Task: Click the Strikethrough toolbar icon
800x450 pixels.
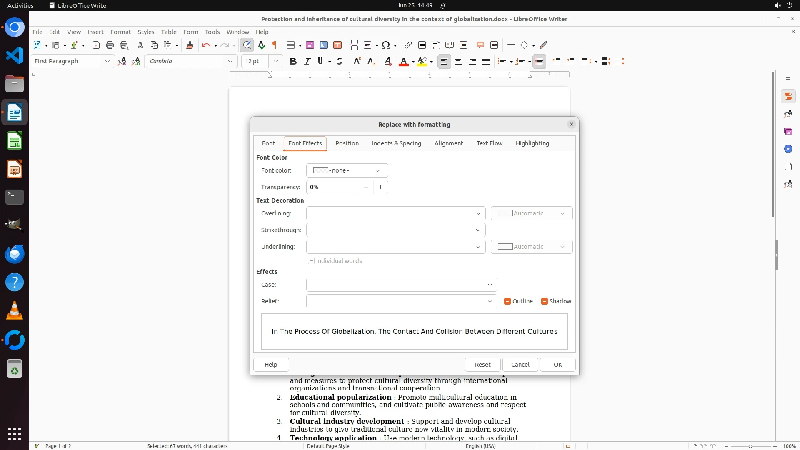Action: pyautogui.click(x=340, y=61)
